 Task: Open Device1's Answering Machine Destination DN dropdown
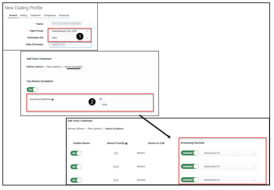(230, 153)
